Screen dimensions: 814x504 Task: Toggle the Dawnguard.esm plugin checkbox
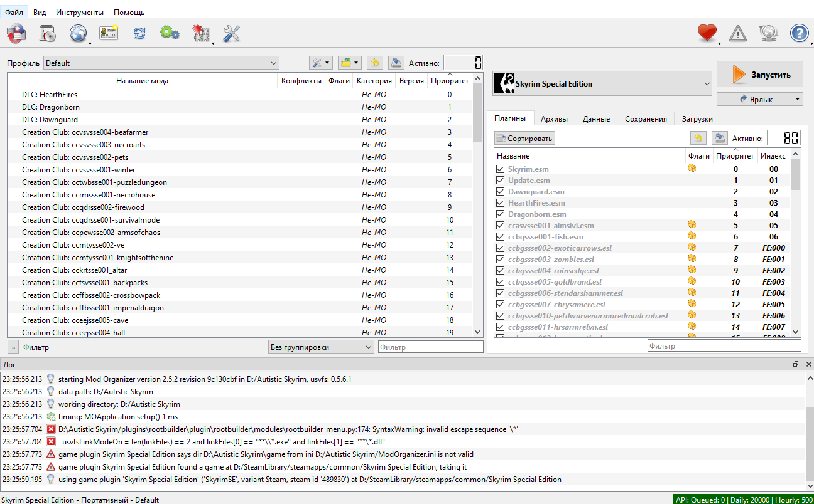click(500, 192)
